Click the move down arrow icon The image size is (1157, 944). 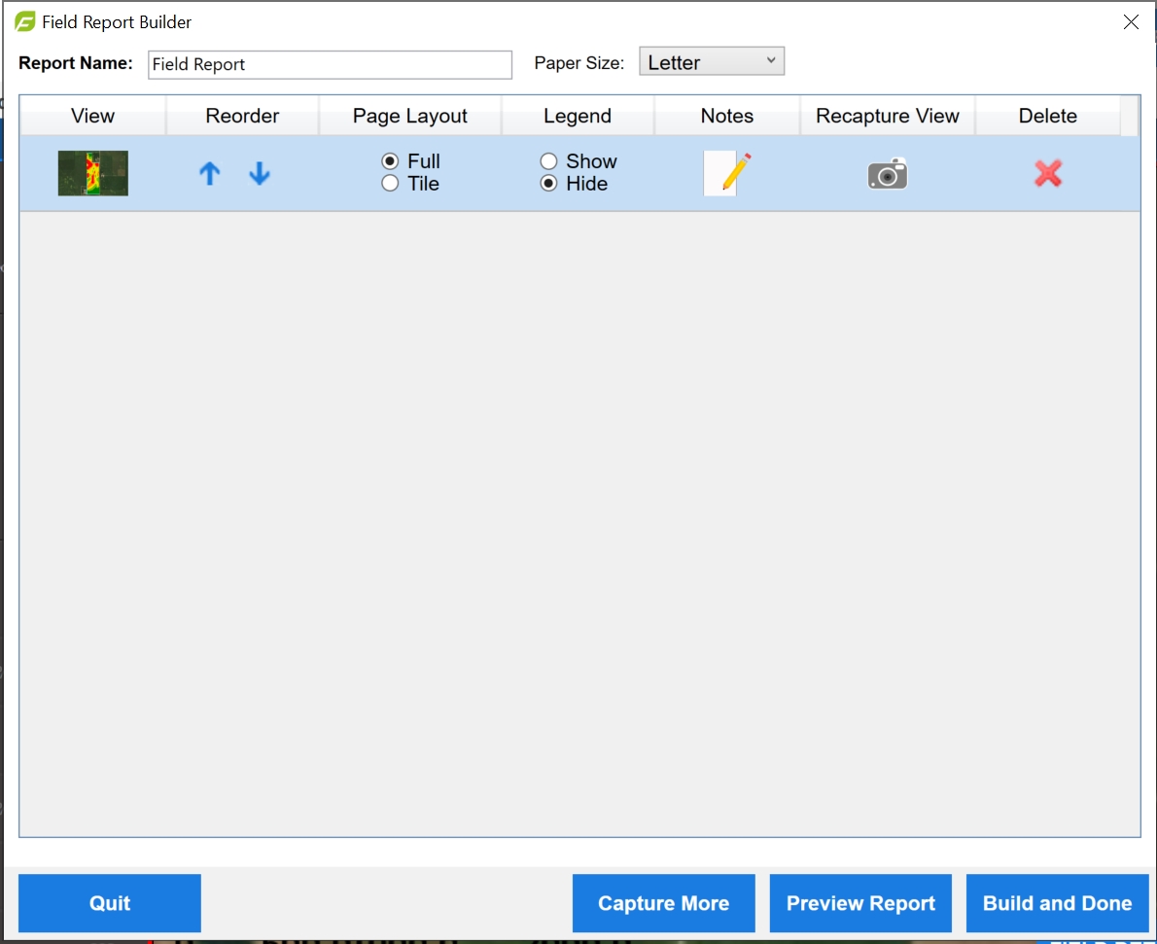coord(260,174)
